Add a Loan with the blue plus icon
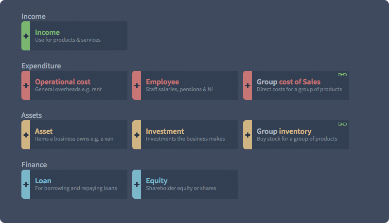Image resolution: width=389 pixels, height=223 pixels. coord(26,184)
